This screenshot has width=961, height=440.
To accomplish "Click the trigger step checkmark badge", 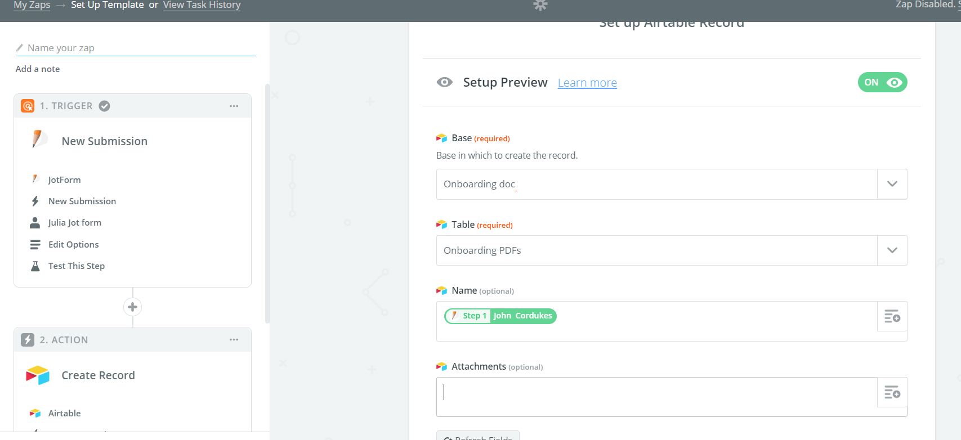I will pos(104,106).
